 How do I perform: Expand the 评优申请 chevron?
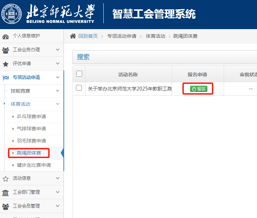click(x=58, y=63)
